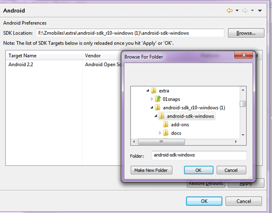Click the tree's scroll up arrow
Image resolution: width=272 pixels, height=213 pixels.
(x=243, y=90)
